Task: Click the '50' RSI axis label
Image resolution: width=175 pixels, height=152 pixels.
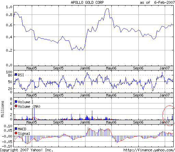Action: (x=10, y=82)
